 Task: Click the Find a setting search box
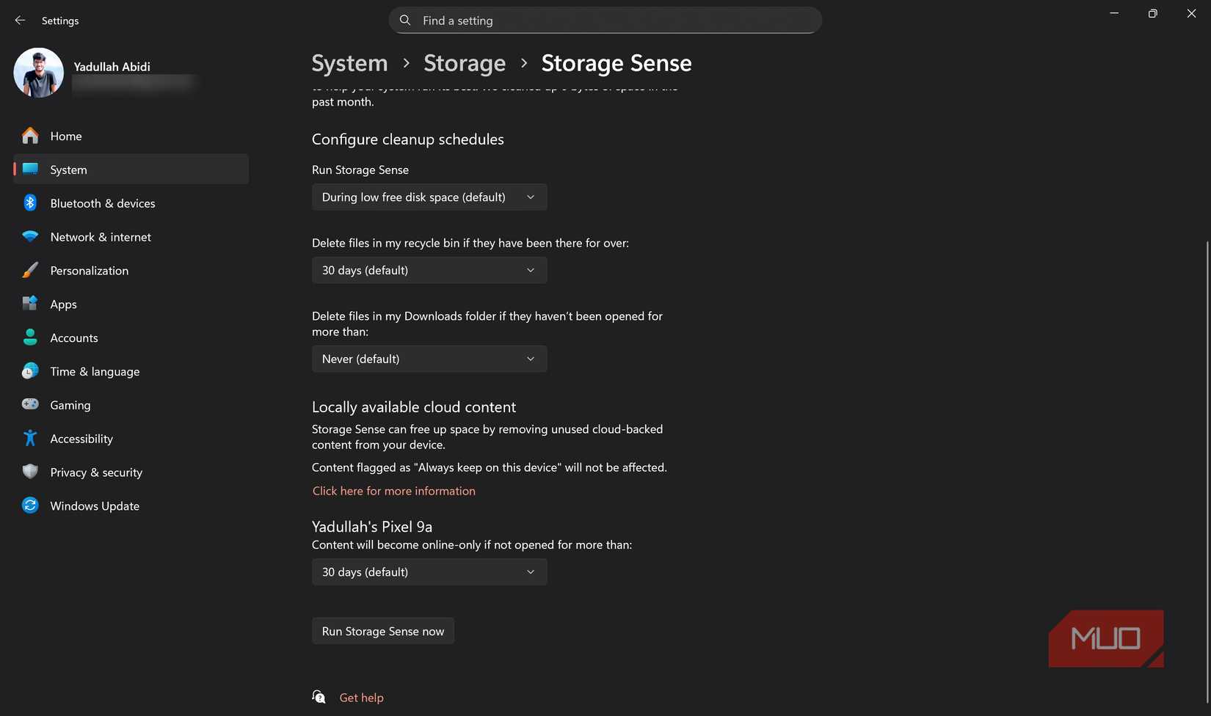605,20
